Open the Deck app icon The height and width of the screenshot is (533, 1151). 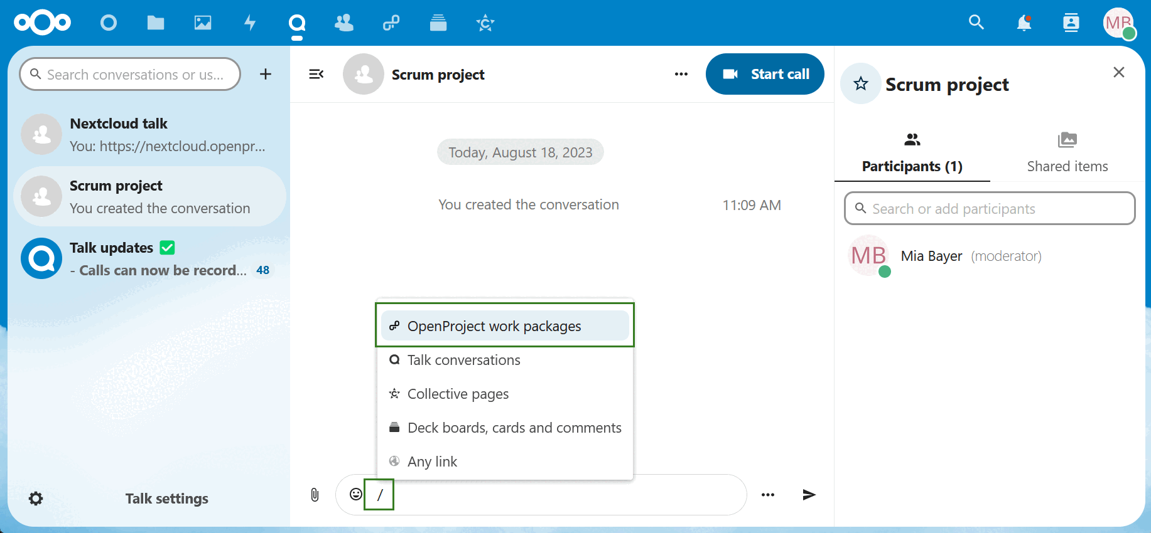(438, 23)
